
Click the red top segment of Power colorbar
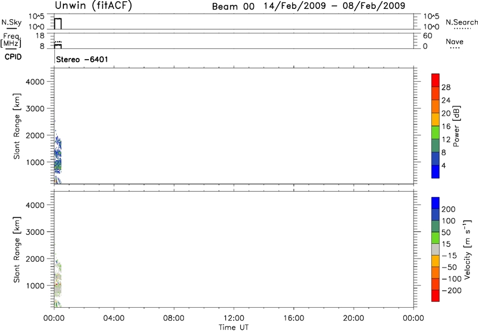(436, 80)
